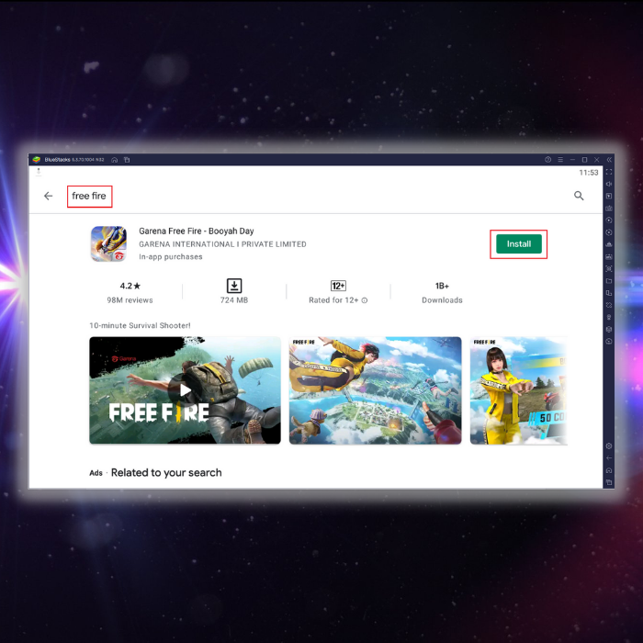The height and width of the screenshot is (643, 643).
Task: Click 'Rated for 12+' label
Action: [333, 300]
